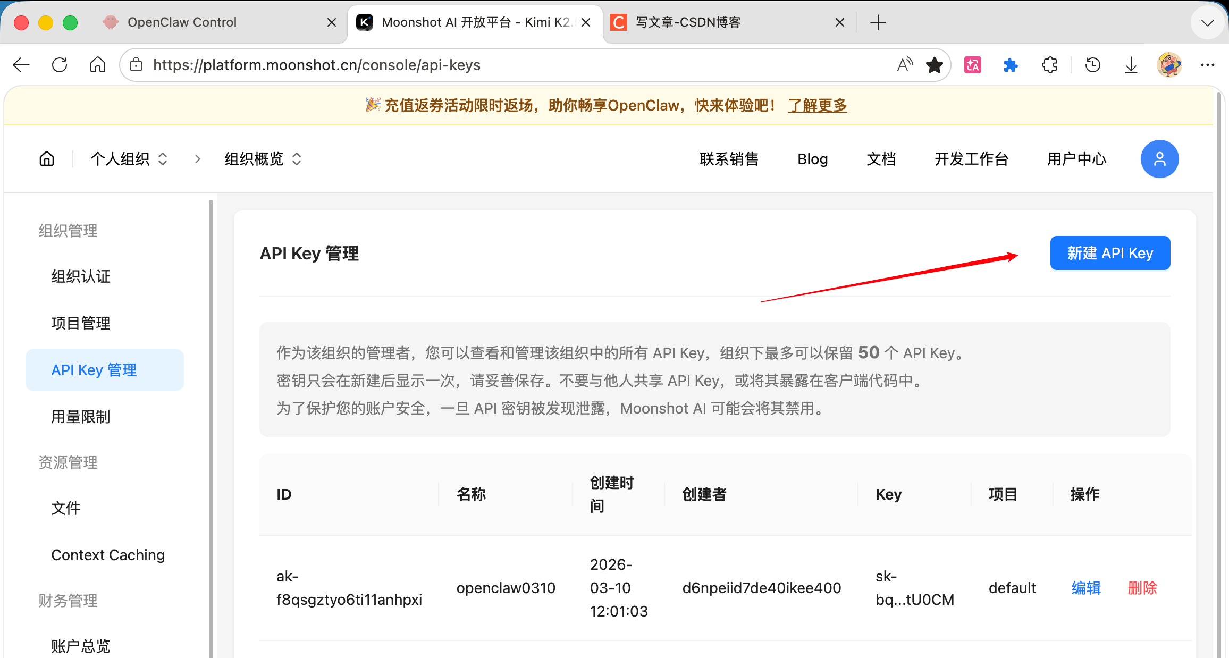
Task: Click the browser profile avatar icon
Action: (1168, 64)
